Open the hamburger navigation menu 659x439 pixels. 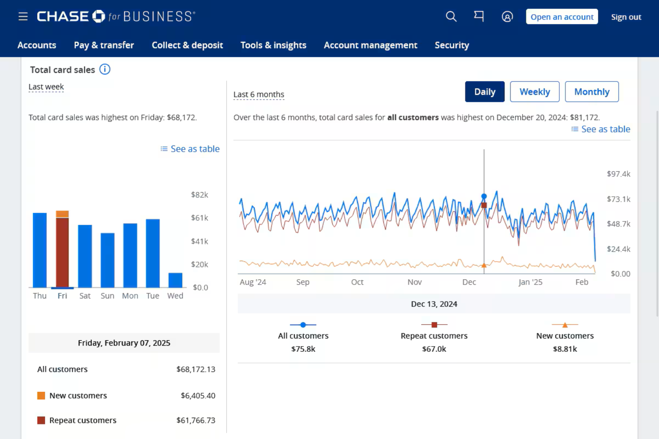coord(23,16)
